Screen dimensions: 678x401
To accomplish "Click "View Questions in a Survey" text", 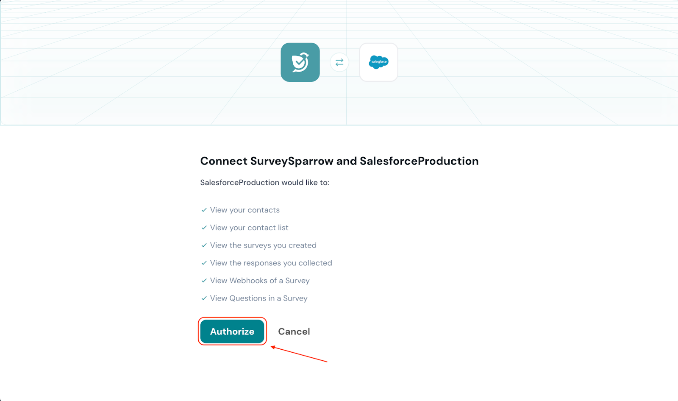I will pyautogui.click(x=259, y=298).
